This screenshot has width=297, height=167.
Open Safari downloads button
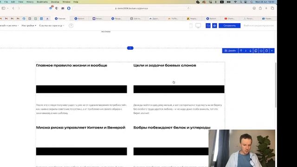(x=254, y=8)
